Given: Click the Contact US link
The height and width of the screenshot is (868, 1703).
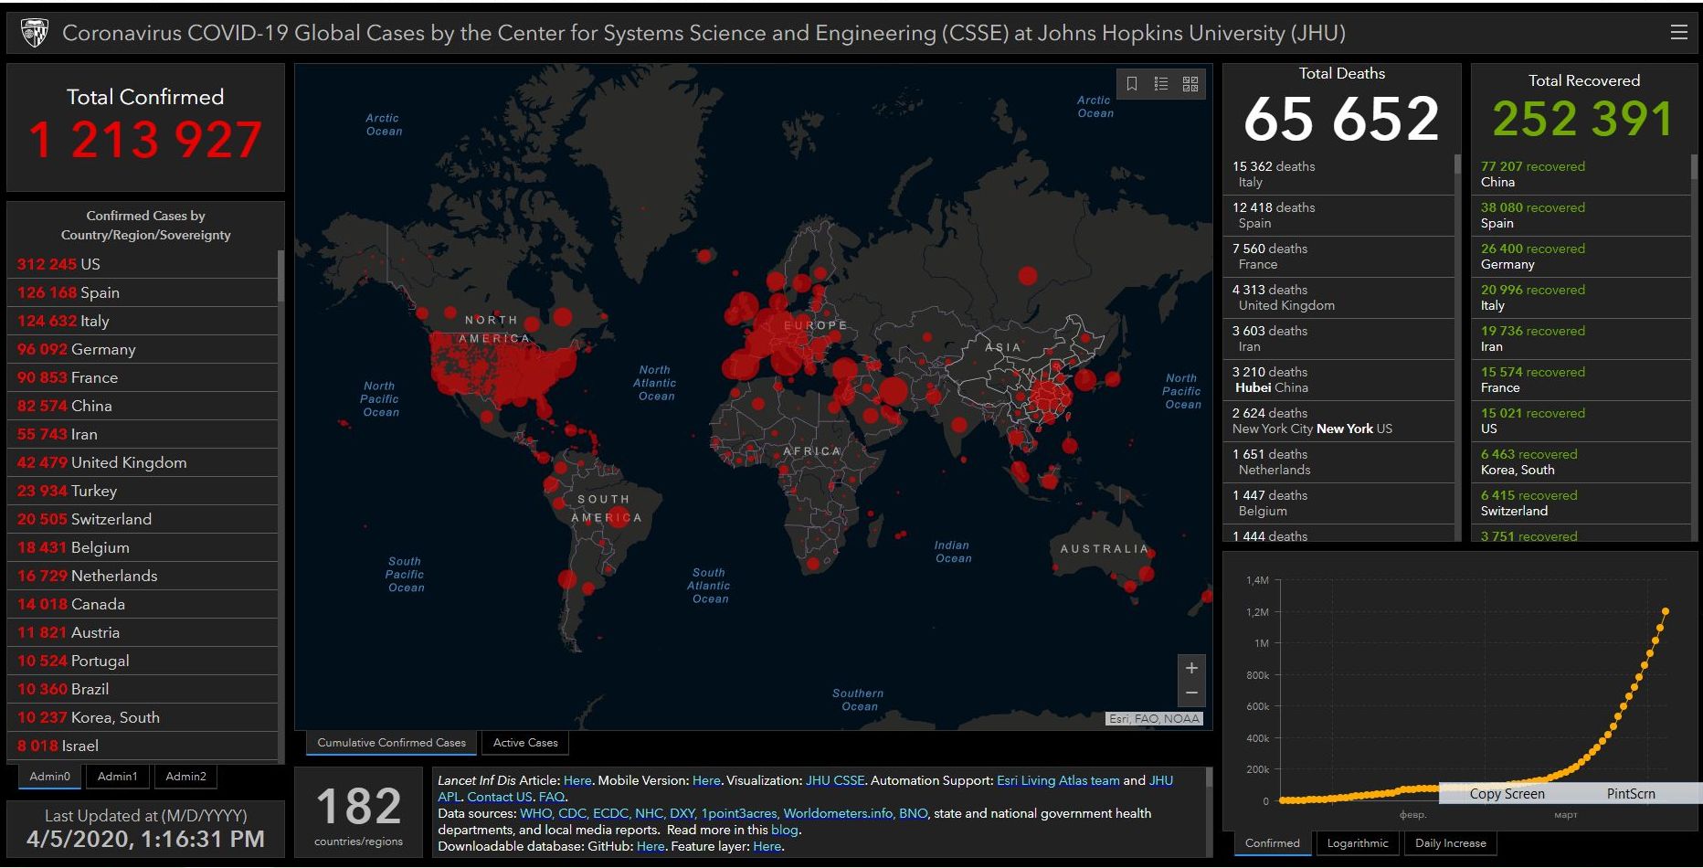Looking at the screenshot, I should coord(500,797).
